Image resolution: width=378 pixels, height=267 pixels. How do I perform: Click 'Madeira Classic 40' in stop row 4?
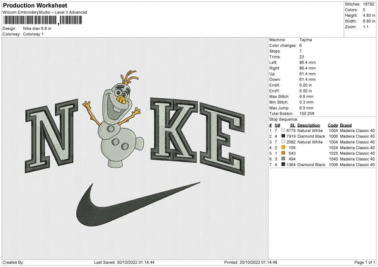pyautogui.click(x=357, y=147)
